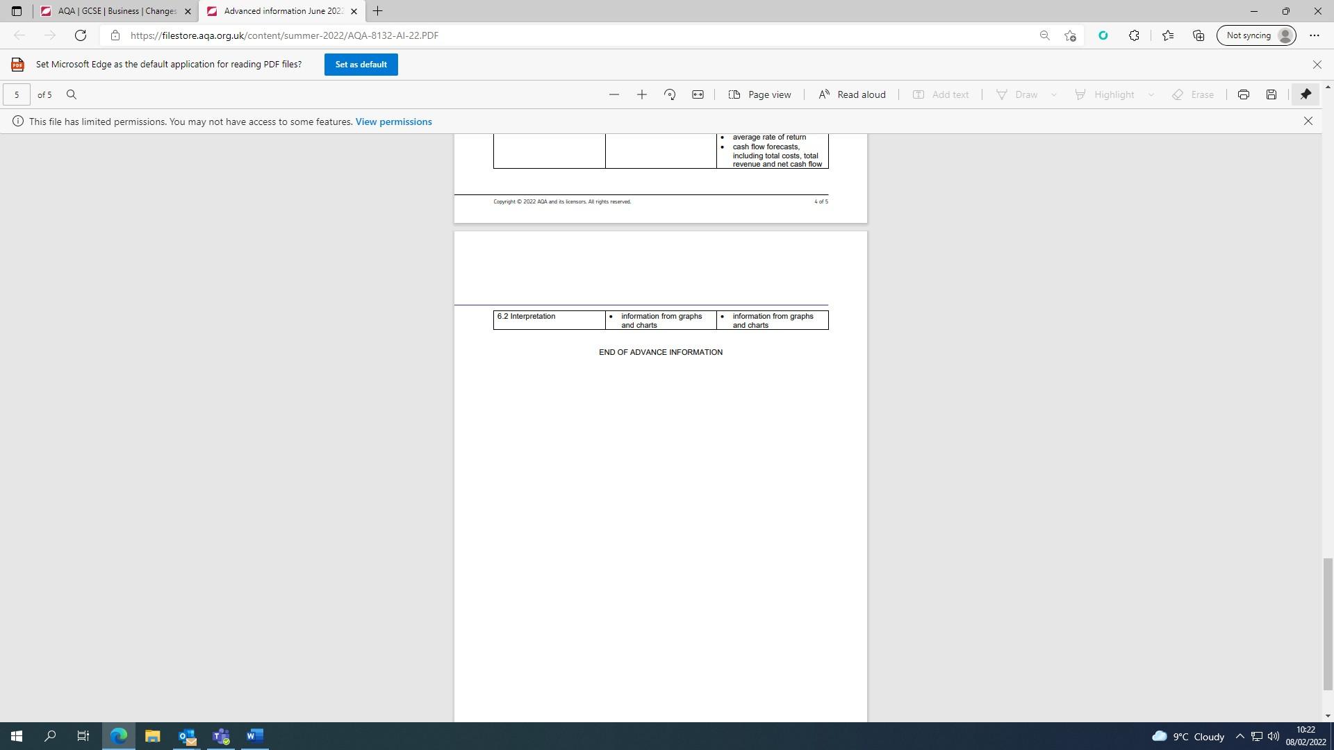The height and width of the screenshot is (750, 1334).
Task: Print the PDF document
Action: 1243,94
